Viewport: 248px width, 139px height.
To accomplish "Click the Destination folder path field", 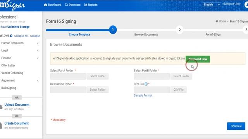I will pos(68,90).
